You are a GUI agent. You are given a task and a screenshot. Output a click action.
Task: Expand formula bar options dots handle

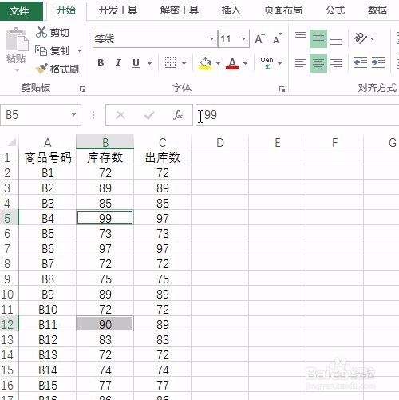click(x=93, y=115)
